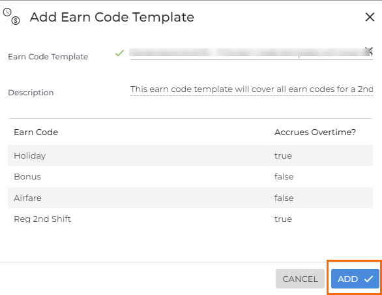Viewport: 382px width, 295px height.
Task: Click into the Description text field
Action: [252, 89]
